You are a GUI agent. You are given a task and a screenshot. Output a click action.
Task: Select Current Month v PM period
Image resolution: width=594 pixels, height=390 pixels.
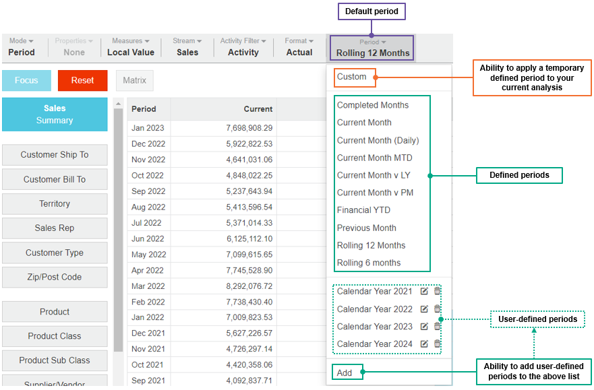click(x=375, y=193)
